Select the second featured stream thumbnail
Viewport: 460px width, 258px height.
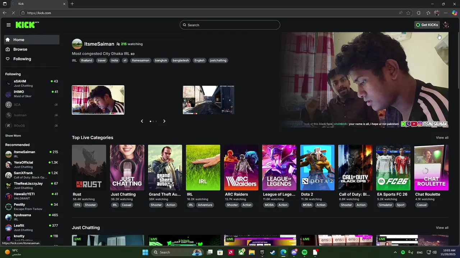(x=208, y=100)
